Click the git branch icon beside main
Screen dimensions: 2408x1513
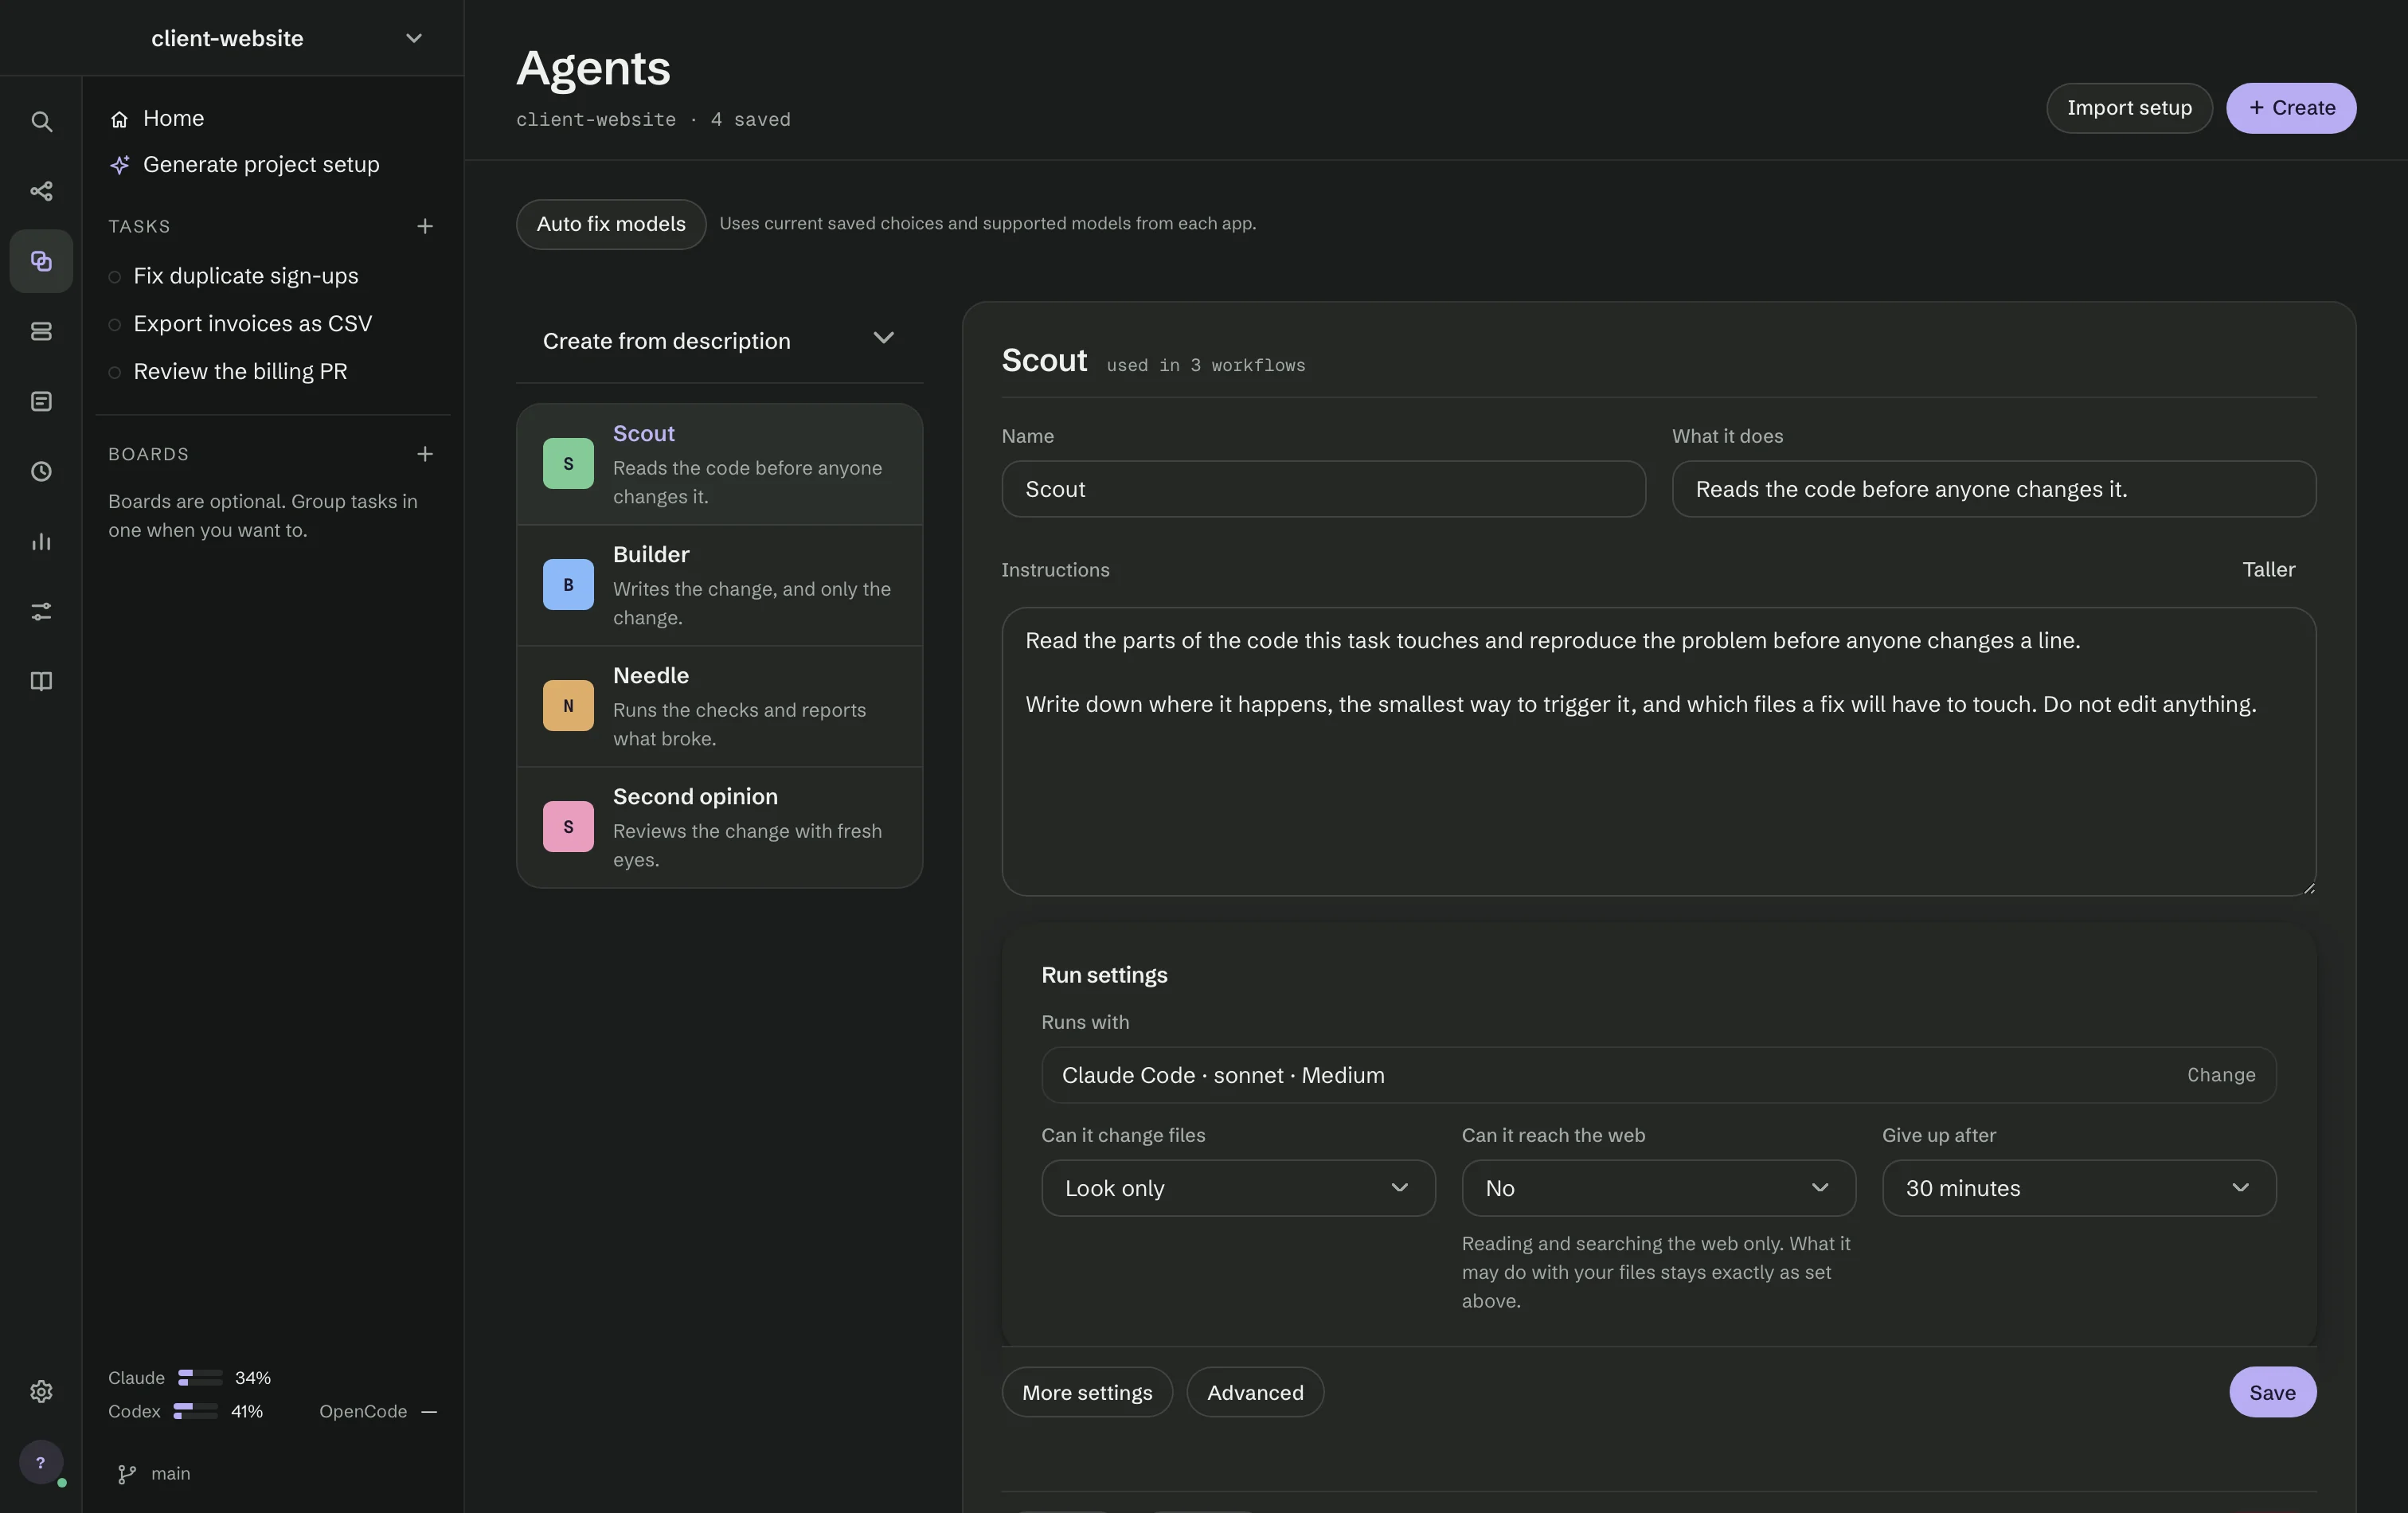click(x=127, y=1474)
